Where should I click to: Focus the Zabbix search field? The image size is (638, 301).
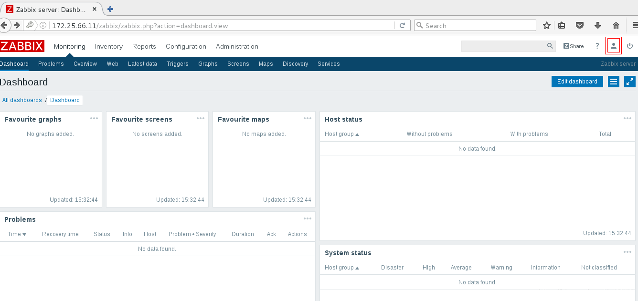[x=504, y=46]
